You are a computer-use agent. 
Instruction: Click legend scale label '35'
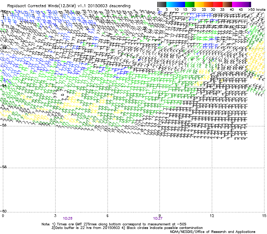pos(222,10)
